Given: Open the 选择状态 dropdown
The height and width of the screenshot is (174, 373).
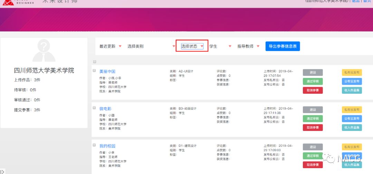Looking at the screenshot, I should pos(192,46).
